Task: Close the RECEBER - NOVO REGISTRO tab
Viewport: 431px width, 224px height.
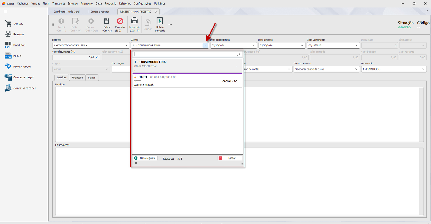Action: [156, 12]
